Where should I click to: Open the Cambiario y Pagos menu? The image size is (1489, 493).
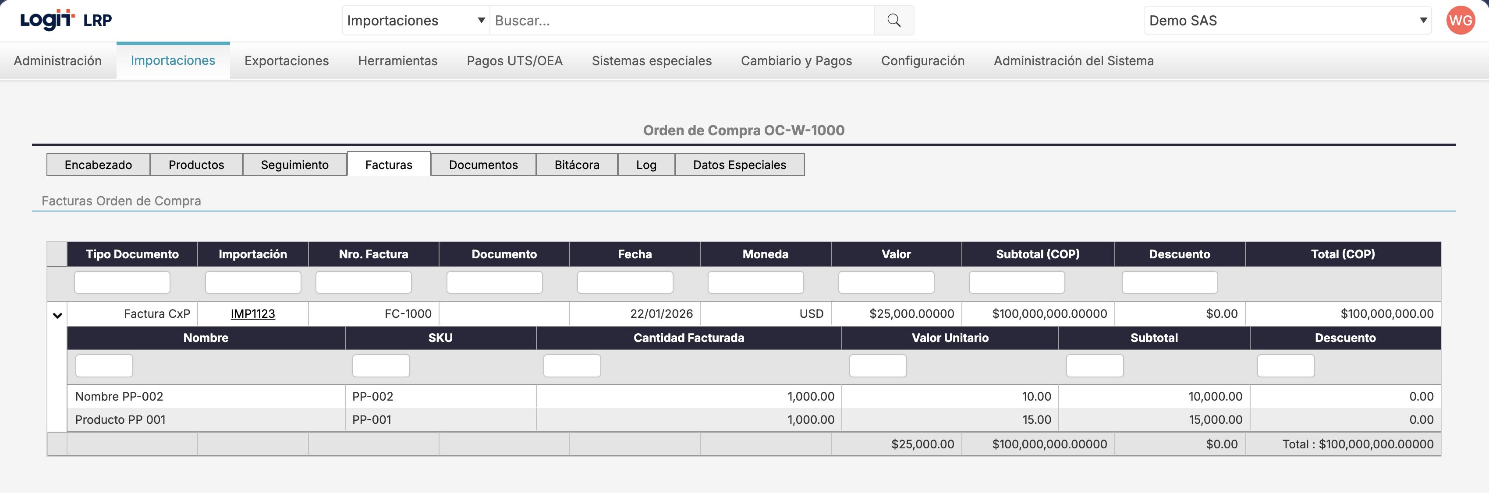coord(796,60)
